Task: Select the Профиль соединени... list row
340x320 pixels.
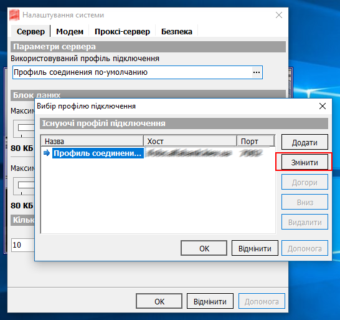Action: pyautogui.click(x=158, y=153)
